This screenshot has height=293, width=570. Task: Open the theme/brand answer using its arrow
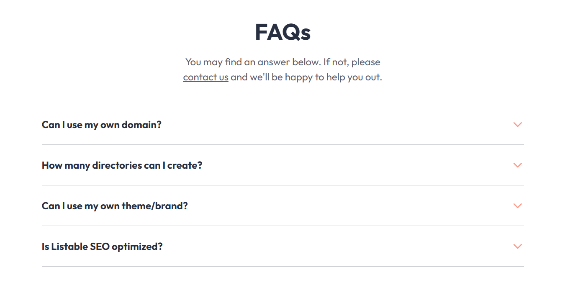tap(518, 206)
